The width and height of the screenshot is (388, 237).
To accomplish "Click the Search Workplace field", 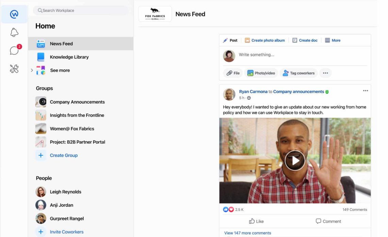I will (x=81, y=11).
